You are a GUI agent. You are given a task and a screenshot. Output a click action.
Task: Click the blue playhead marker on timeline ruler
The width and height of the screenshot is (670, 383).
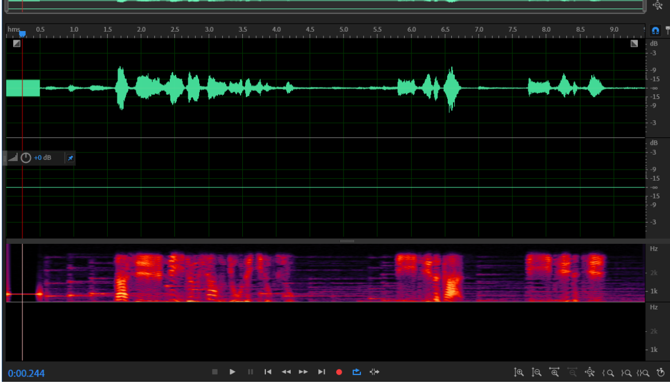pyautogui.click(x=22, y=33)
